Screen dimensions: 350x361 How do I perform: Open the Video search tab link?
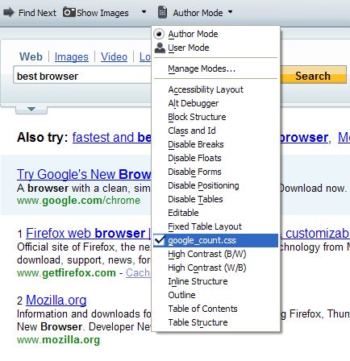(114, 56)
